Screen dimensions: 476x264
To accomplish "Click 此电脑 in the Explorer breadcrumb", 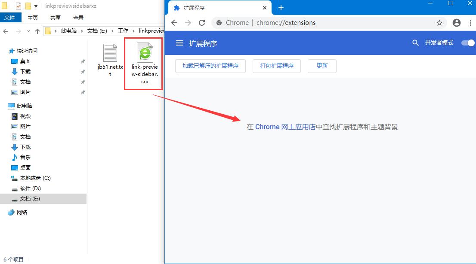I will click(69, 31).
